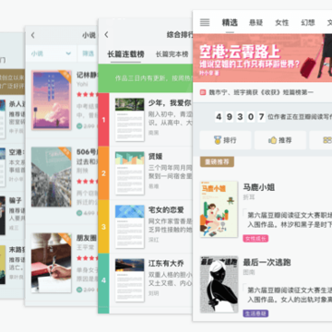Open the pink sunset cover of 记林静

(x=52, y=101)
